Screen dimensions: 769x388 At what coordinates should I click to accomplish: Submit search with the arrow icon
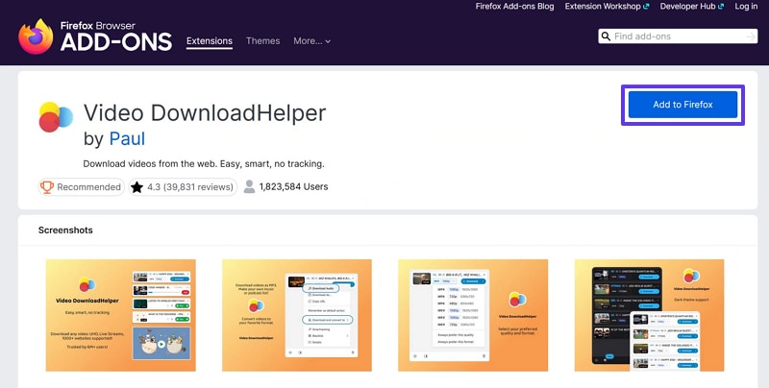(x=751, y=36)
